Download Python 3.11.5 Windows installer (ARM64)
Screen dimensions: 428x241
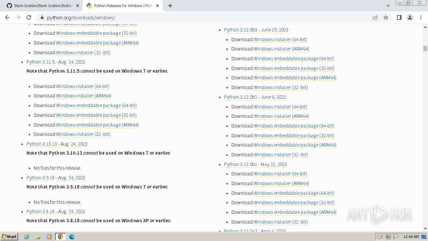84,96
